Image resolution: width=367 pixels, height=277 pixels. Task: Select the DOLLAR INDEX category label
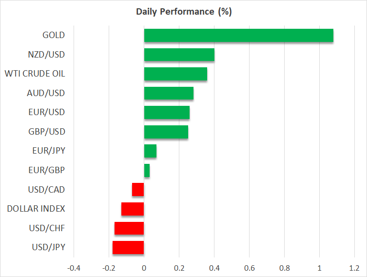click(36, 209)
